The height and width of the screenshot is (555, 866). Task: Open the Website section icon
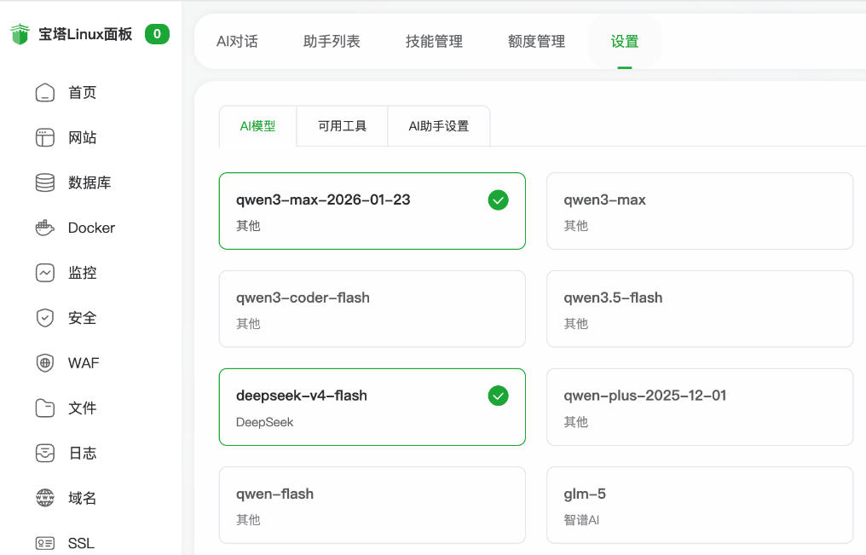pyautogui.click(x=45, y=138)
